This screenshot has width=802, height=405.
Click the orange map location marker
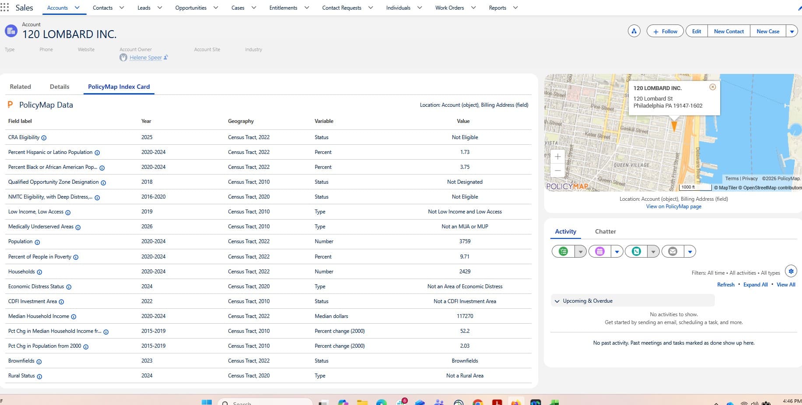point(674,126)
